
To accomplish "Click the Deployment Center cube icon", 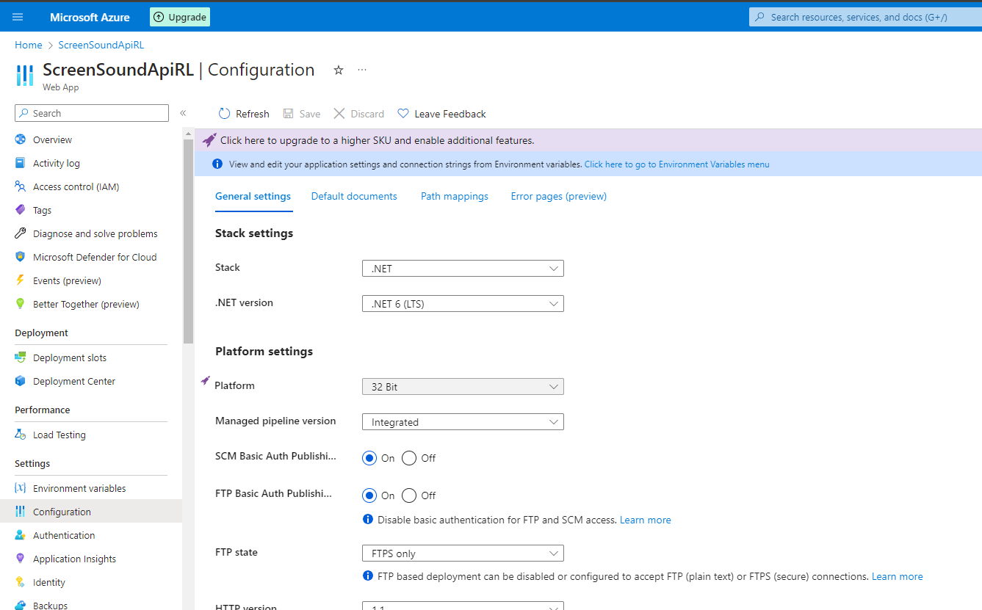I will point(20,381).
